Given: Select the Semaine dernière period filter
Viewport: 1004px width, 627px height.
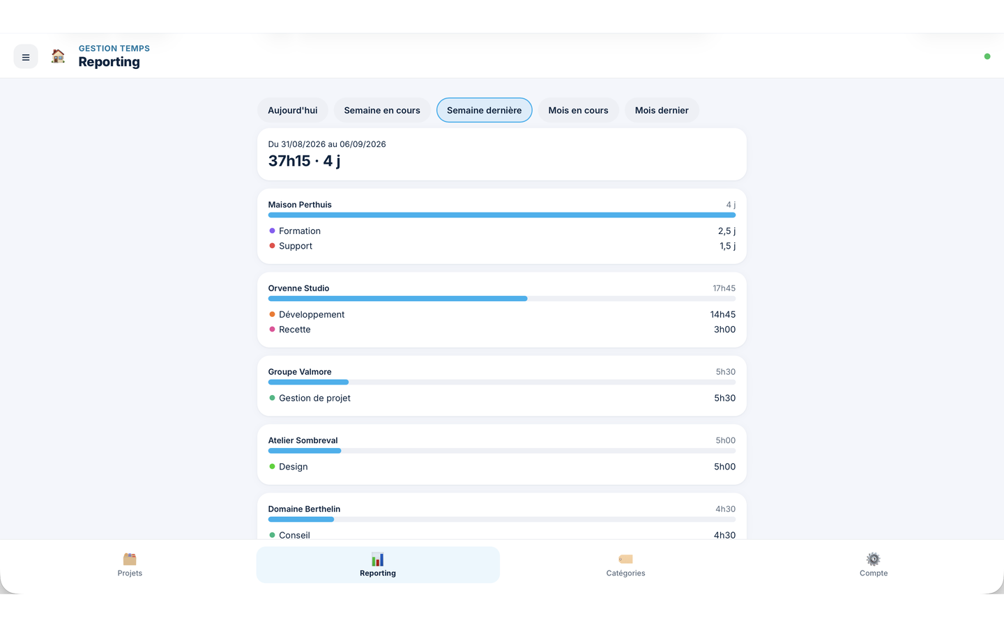Looking at the screenshot, I should 484,110.
